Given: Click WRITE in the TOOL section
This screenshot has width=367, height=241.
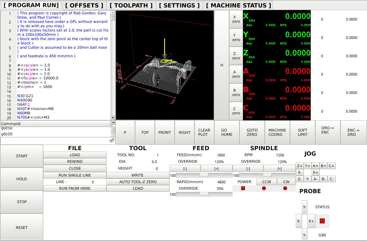Looking at the screenshot, I should (138, 175).
